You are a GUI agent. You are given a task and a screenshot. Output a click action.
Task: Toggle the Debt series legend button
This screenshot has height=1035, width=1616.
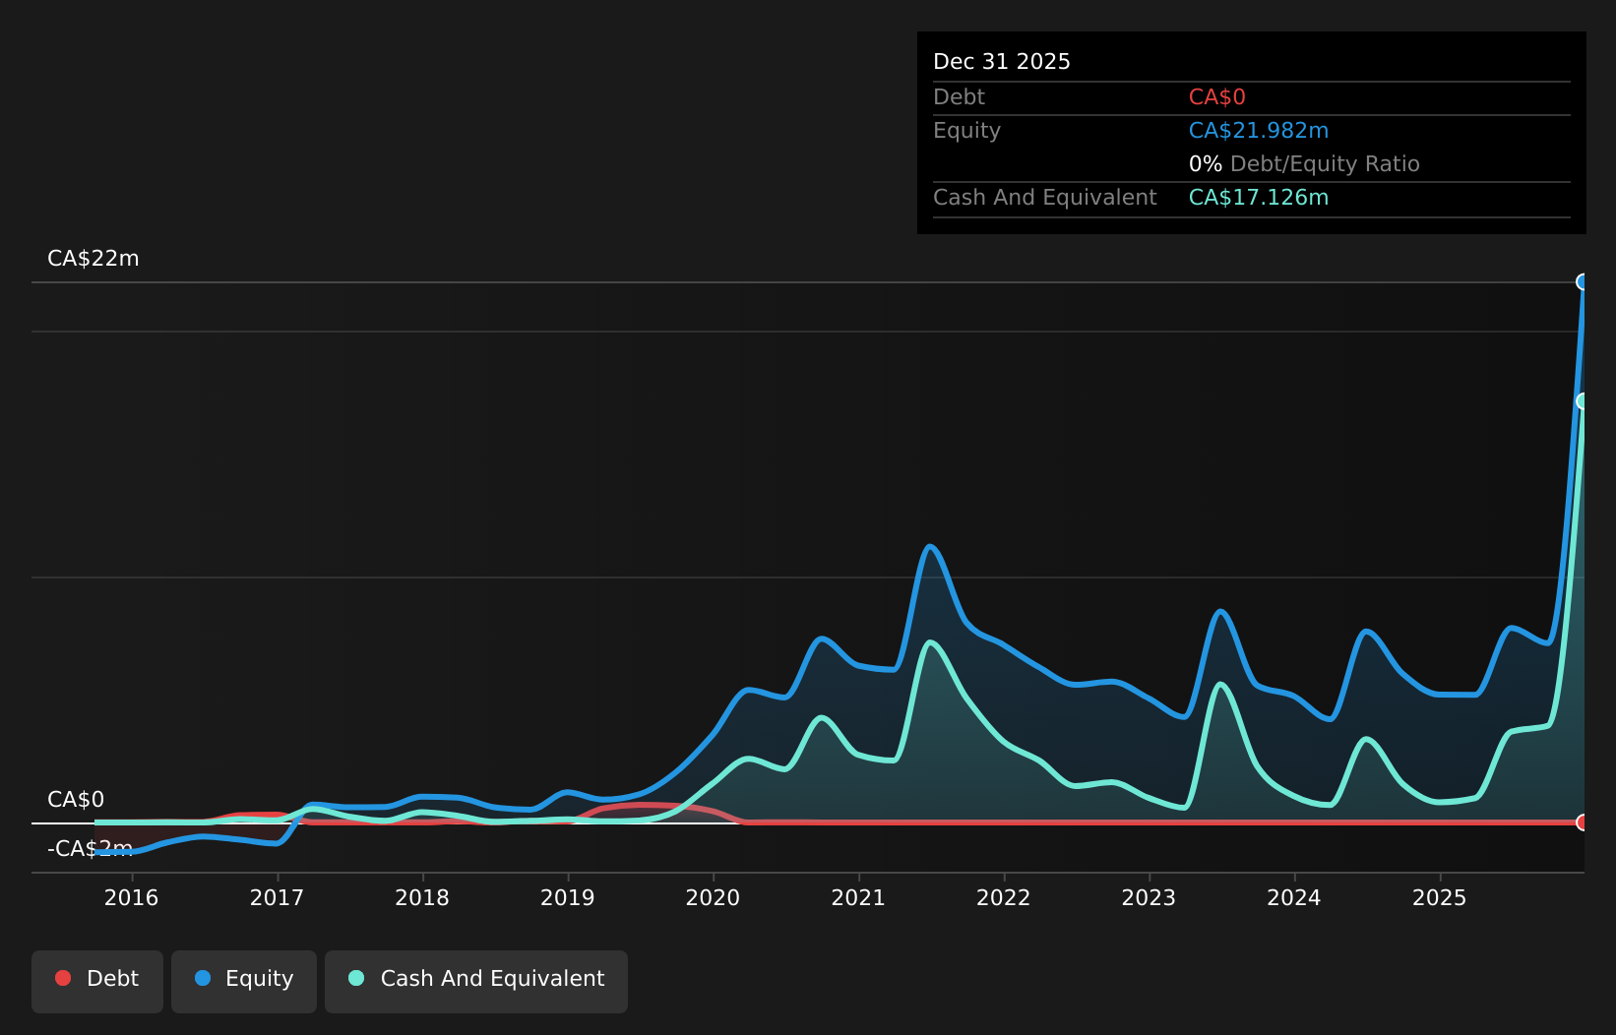pos(97,981)
